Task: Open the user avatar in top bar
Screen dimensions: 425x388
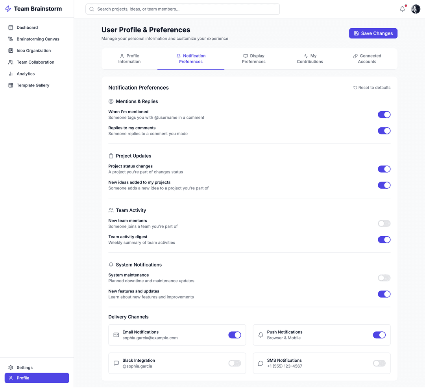Action: pos(416,9)
